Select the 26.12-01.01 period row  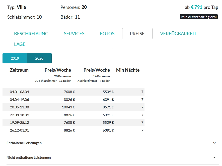(x=73, y=130)
